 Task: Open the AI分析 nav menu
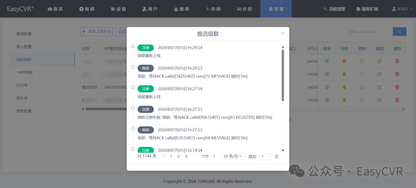pyautogui.click(x=245, y=9)
